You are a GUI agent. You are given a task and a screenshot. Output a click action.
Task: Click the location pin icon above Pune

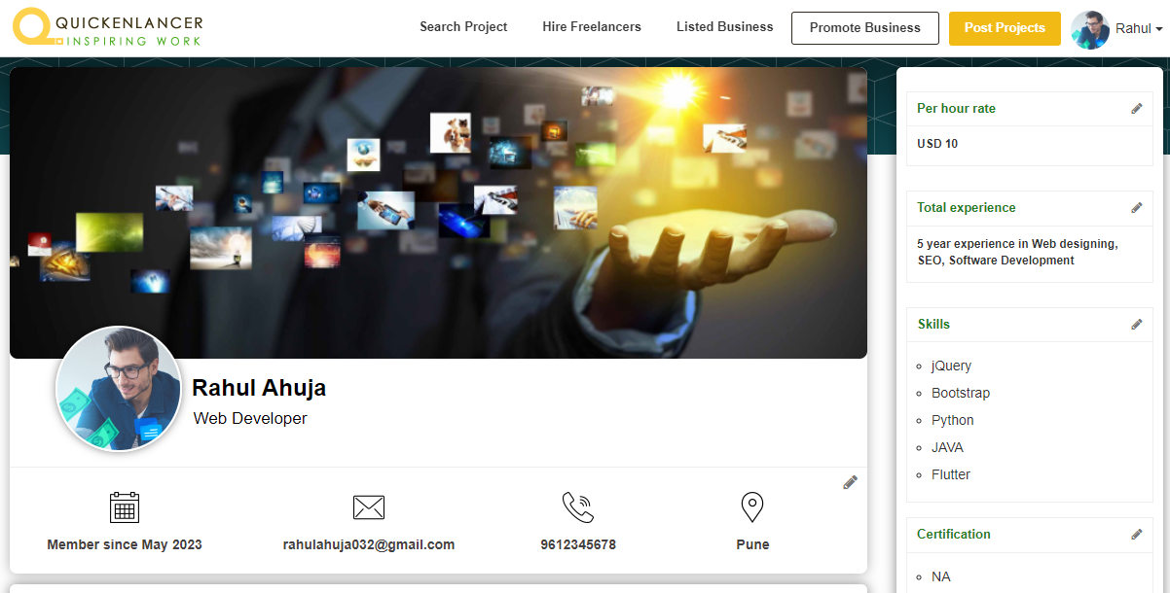pos(752,506)
